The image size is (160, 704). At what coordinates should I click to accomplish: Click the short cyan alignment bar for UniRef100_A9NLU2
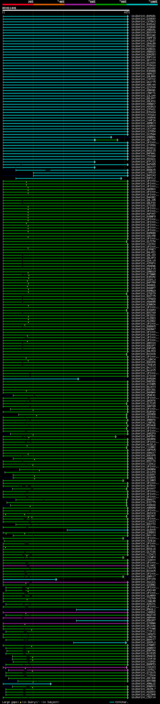pos(27,684)
